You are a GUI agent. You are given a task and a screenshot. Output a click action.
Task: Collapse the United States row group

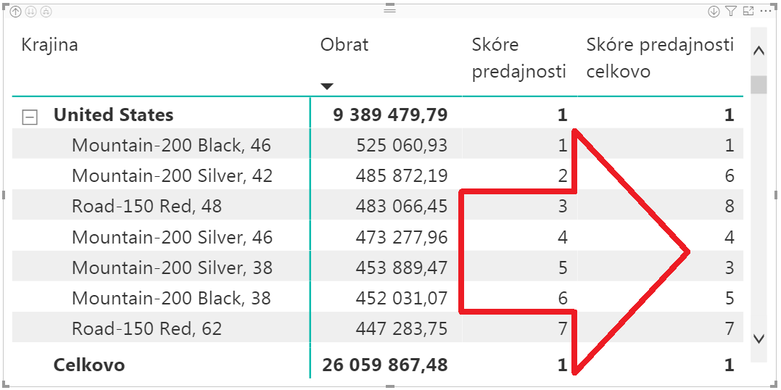point(30,116)
